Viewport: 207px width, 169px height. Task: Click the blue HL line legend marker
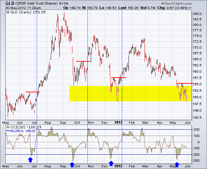8,131
